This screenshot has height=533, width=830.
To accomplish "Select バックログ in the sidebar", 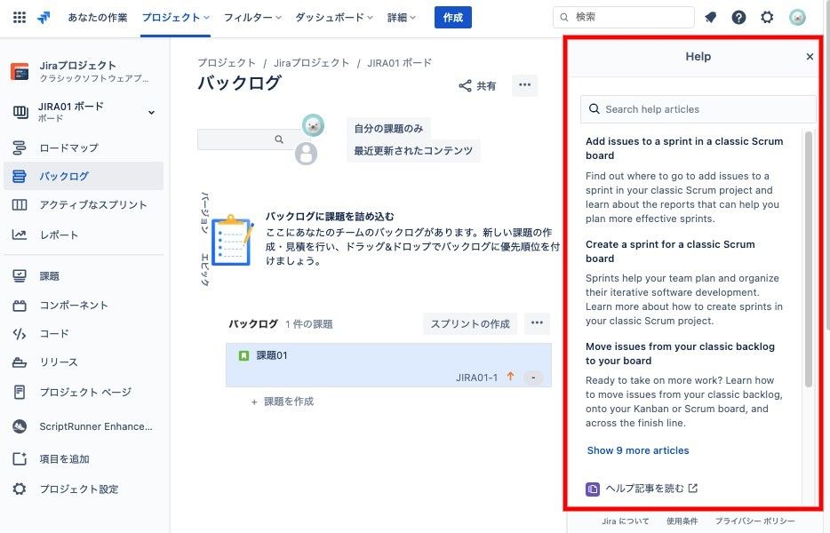I will coord(84,176).
